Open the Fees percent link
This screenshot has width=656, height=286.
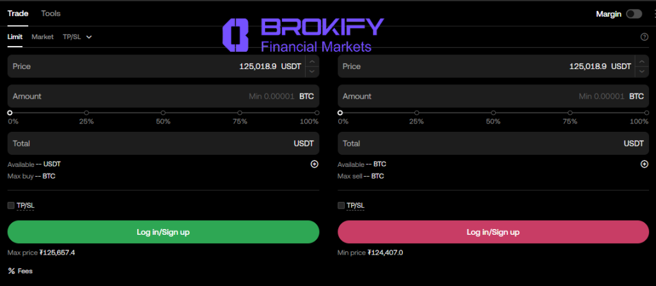[20, 271]
